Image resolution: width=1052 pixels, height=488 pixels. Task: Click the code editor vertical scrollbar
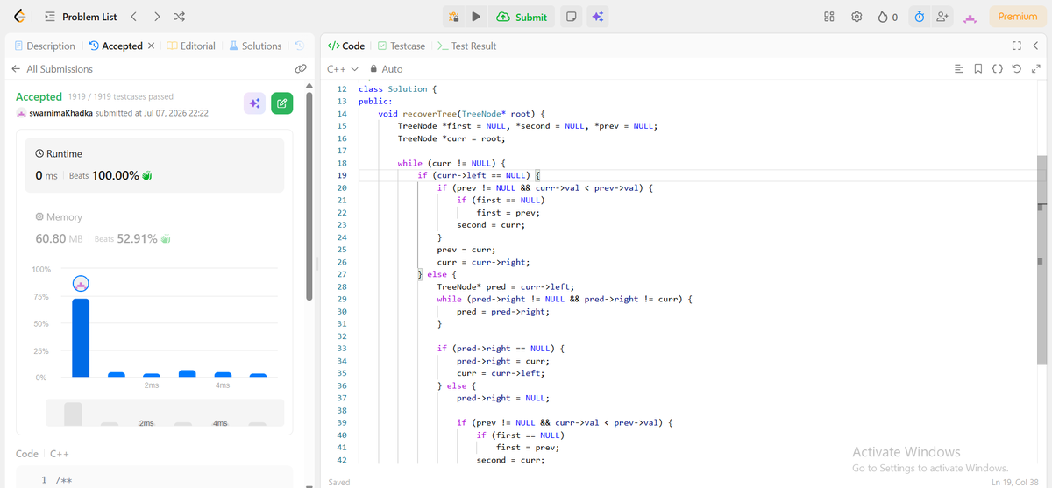point(1041,260)
